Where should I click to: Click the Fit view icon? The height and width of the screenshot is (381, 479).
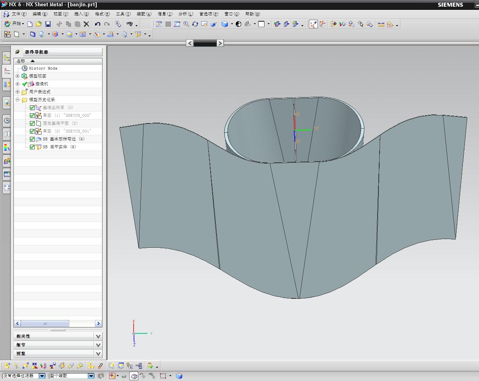(x=159, y=24)
